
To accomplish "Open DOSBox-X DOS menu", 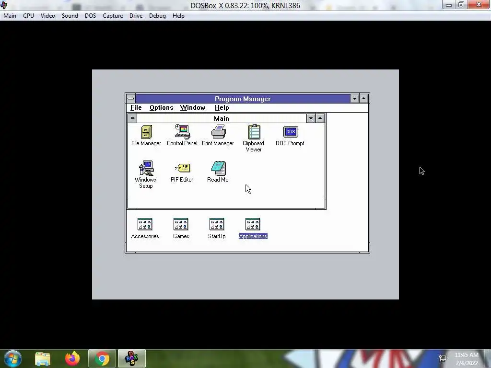I will (x=91, y=16).
